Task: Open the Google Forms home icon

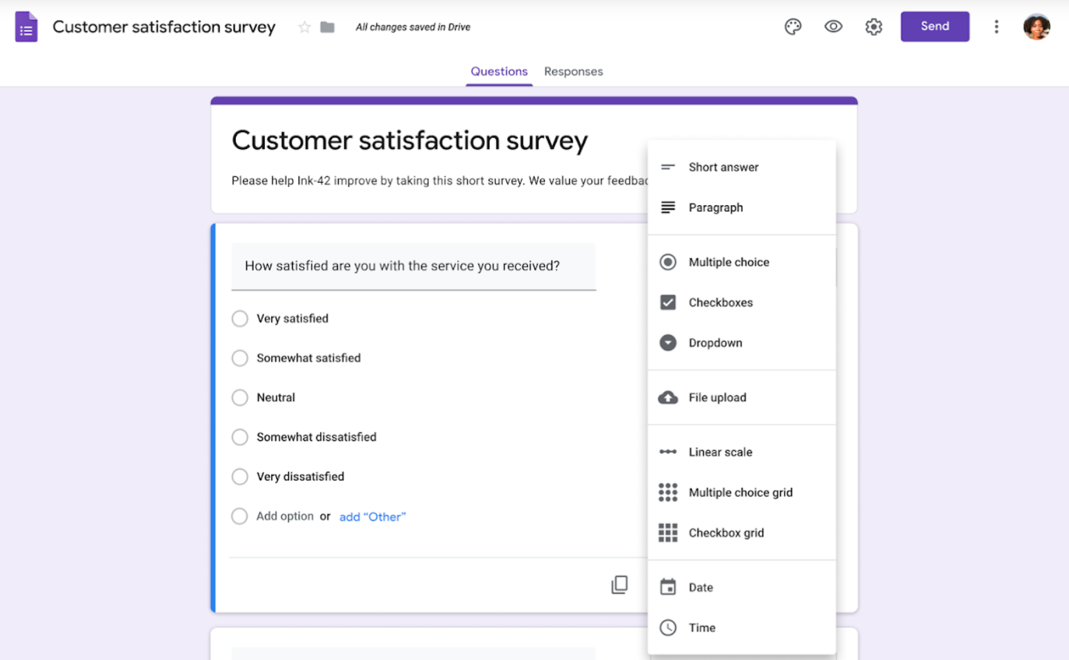Action: pyautogui.click(x=26, y=27)
